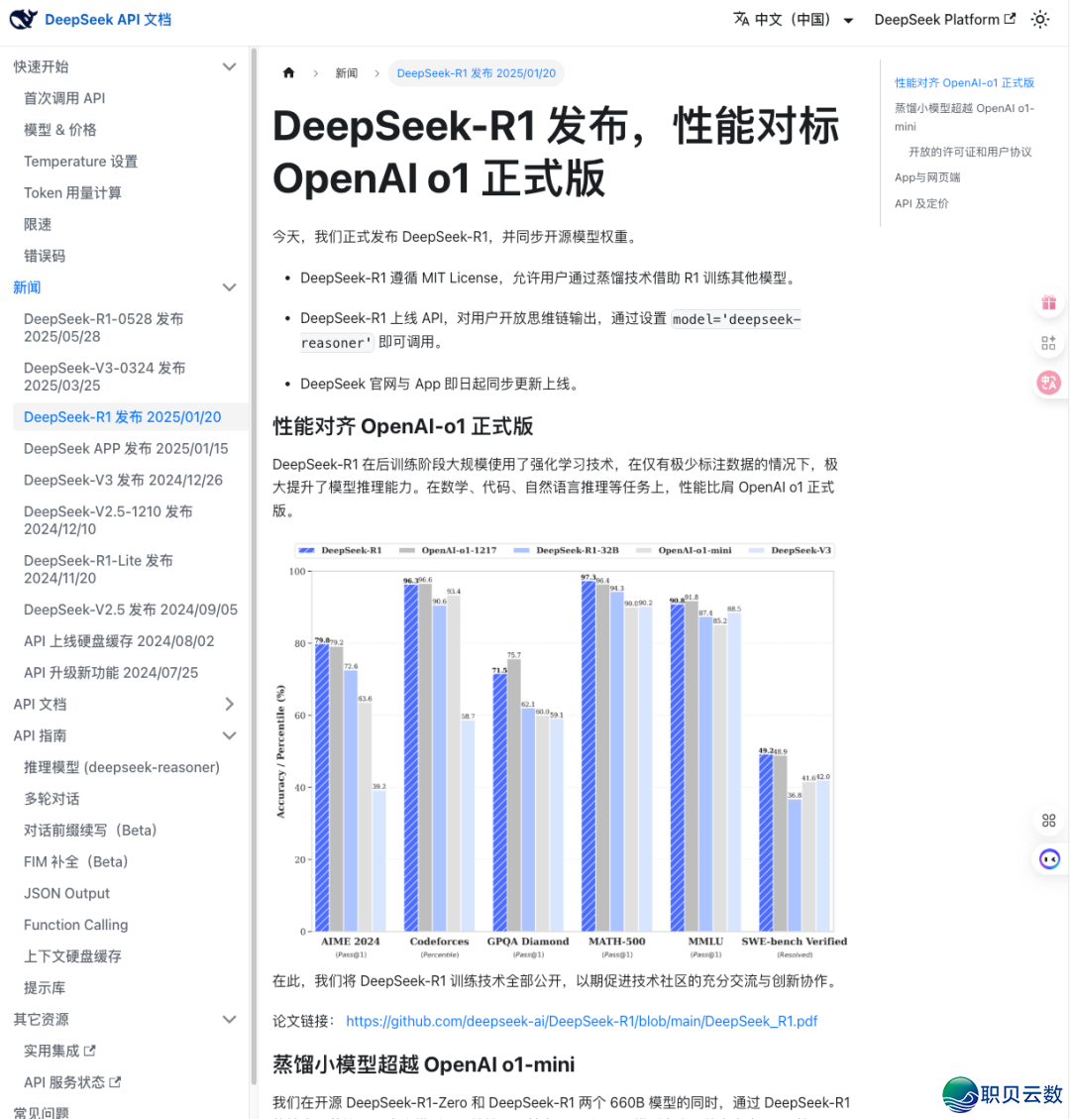Image resolution: width=1070 pixels, height=1119 pixels.
Task: Click the translate language icon in header
Action: (x=741, y=19)
